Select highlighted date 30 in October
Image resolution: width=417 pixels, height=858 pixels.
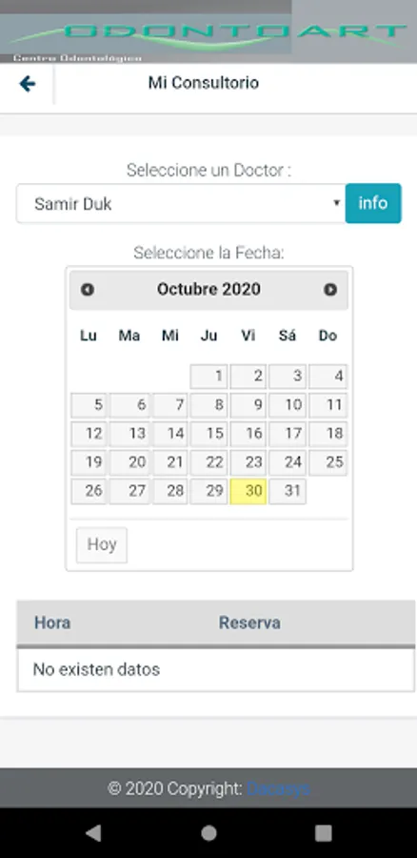pyautogui.click(x=248, y=491)
